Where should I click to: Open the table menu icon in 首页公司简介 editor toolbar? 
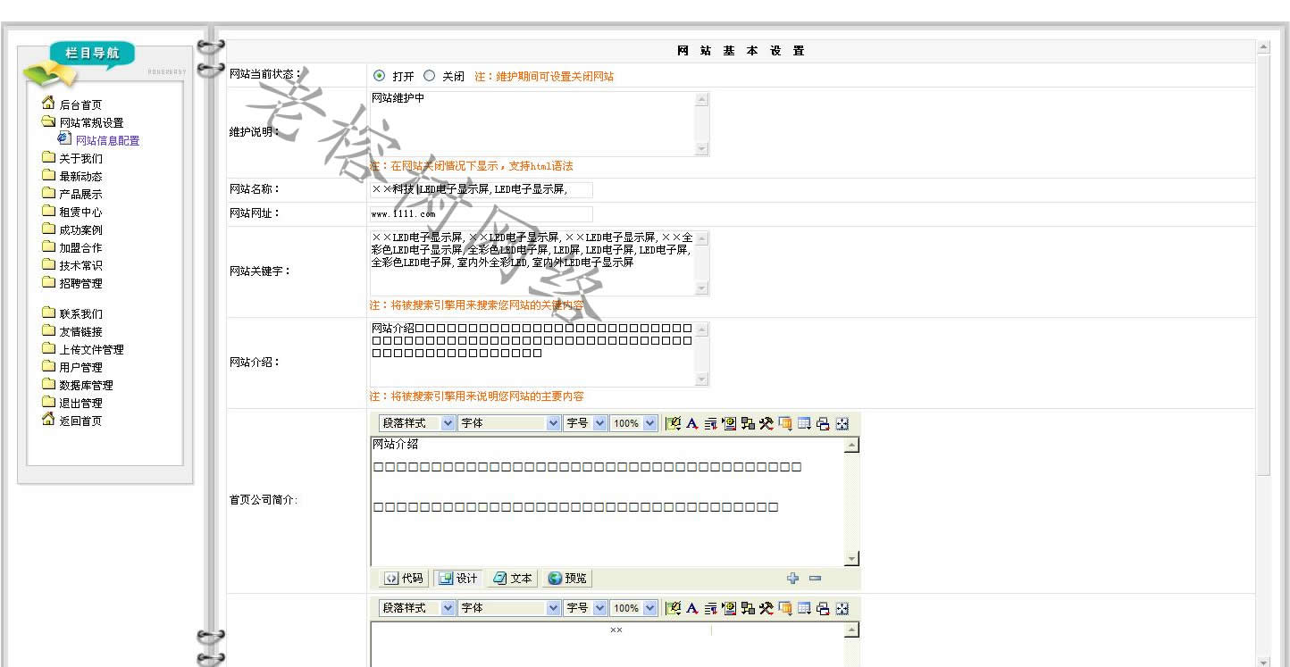804,423
